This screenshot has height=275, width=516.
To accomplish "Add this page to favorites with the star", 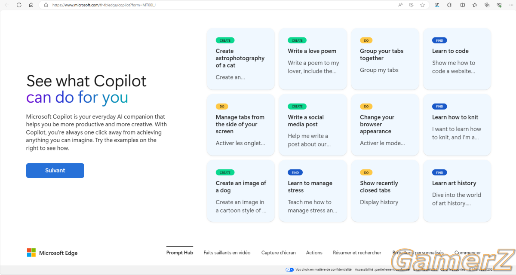I will pos(422,5).
